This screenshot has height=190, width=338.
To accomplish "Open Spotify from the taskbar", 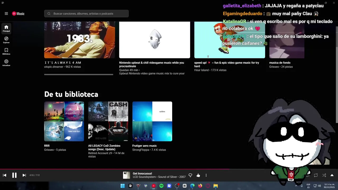I will pos(161,186).
